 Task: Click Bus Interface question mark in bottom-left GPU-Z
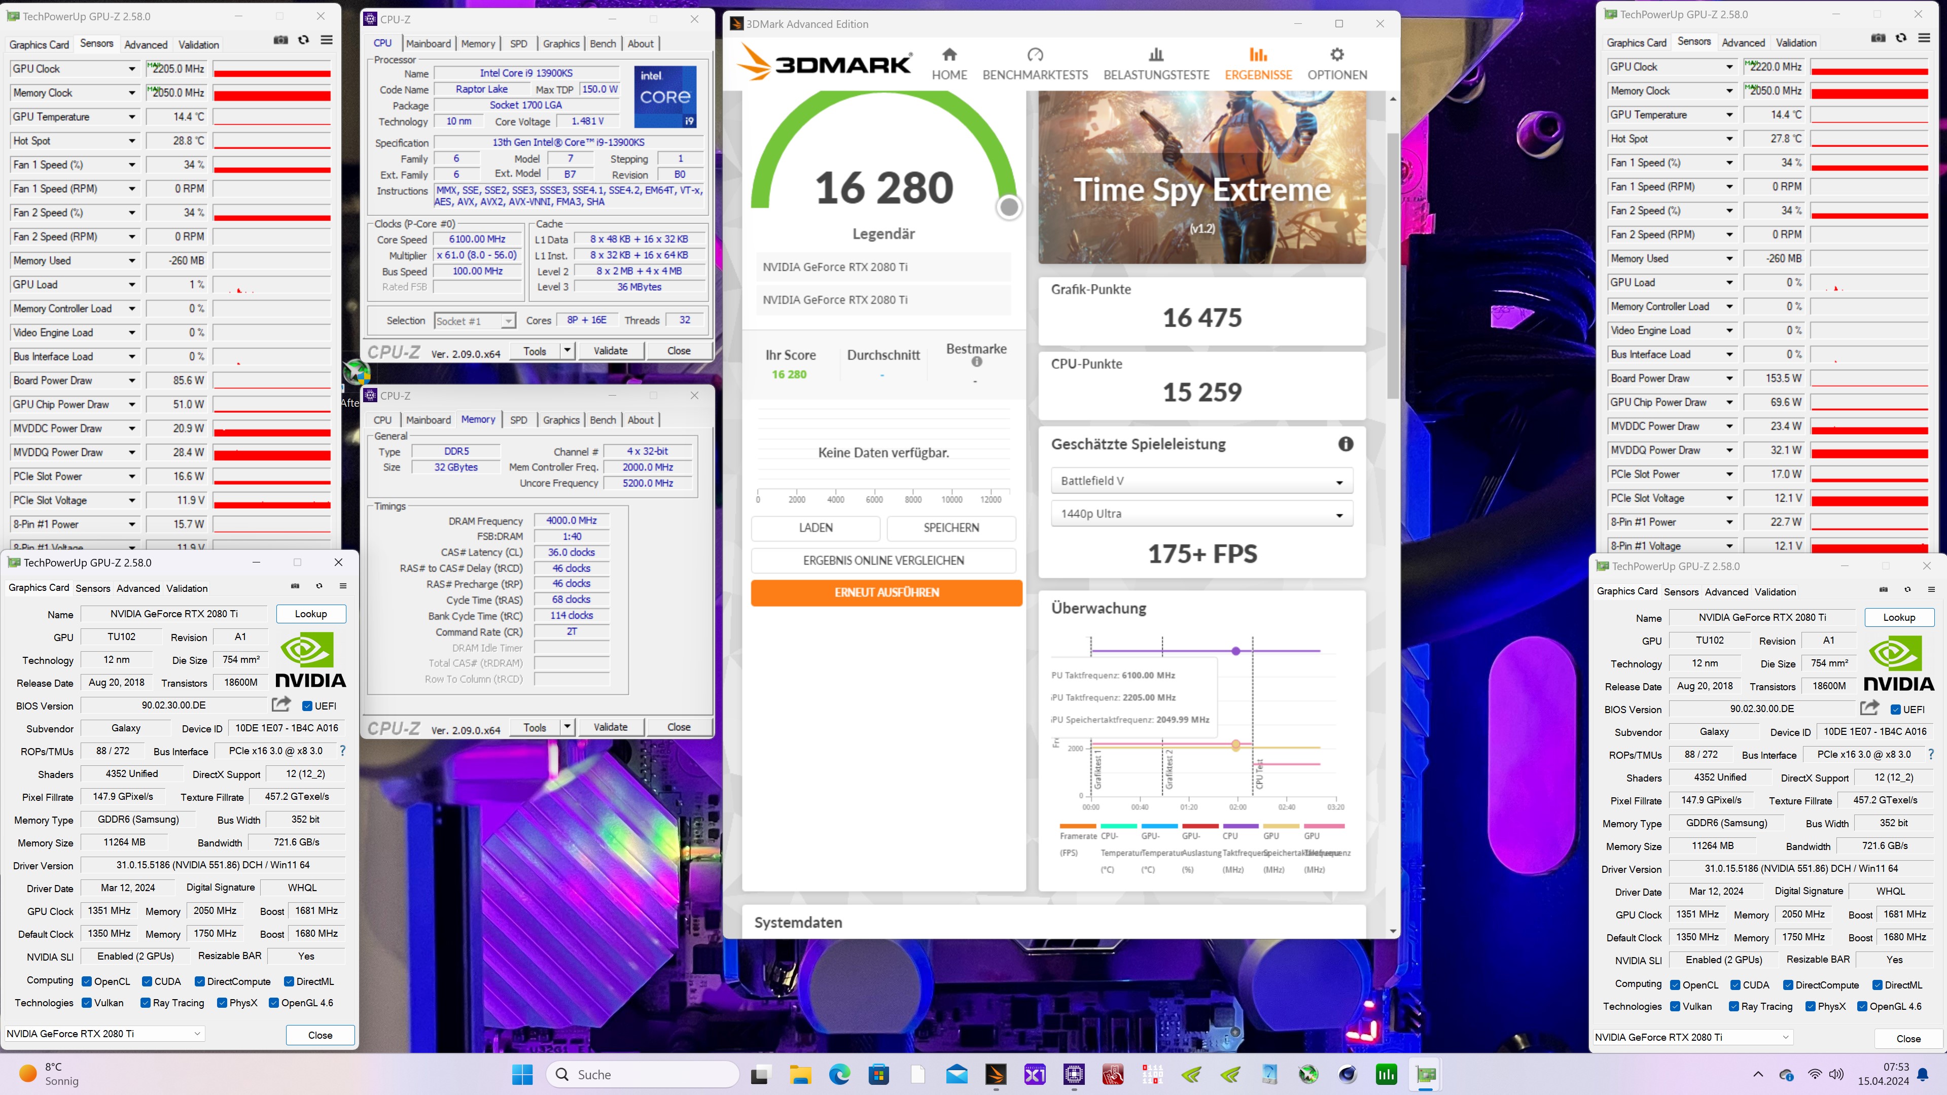[342, 751]
